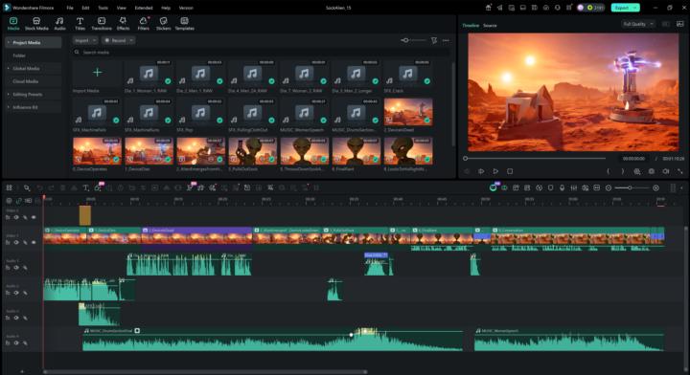Click the preview zoom magnifier icon
Viewport: 690px width, 375px height.
pos(637,171)
